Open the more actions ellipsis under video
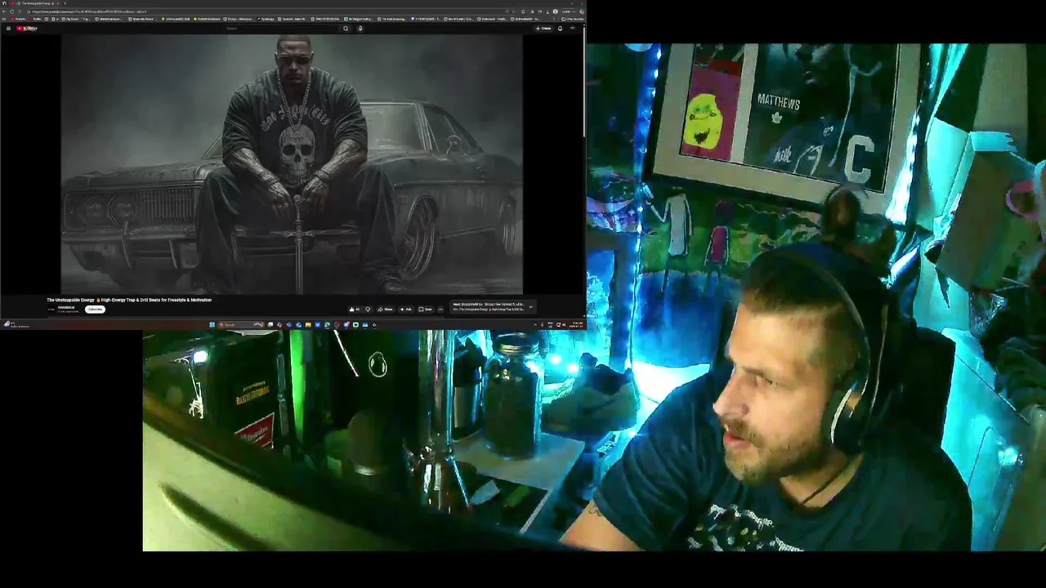 (440, 310)
